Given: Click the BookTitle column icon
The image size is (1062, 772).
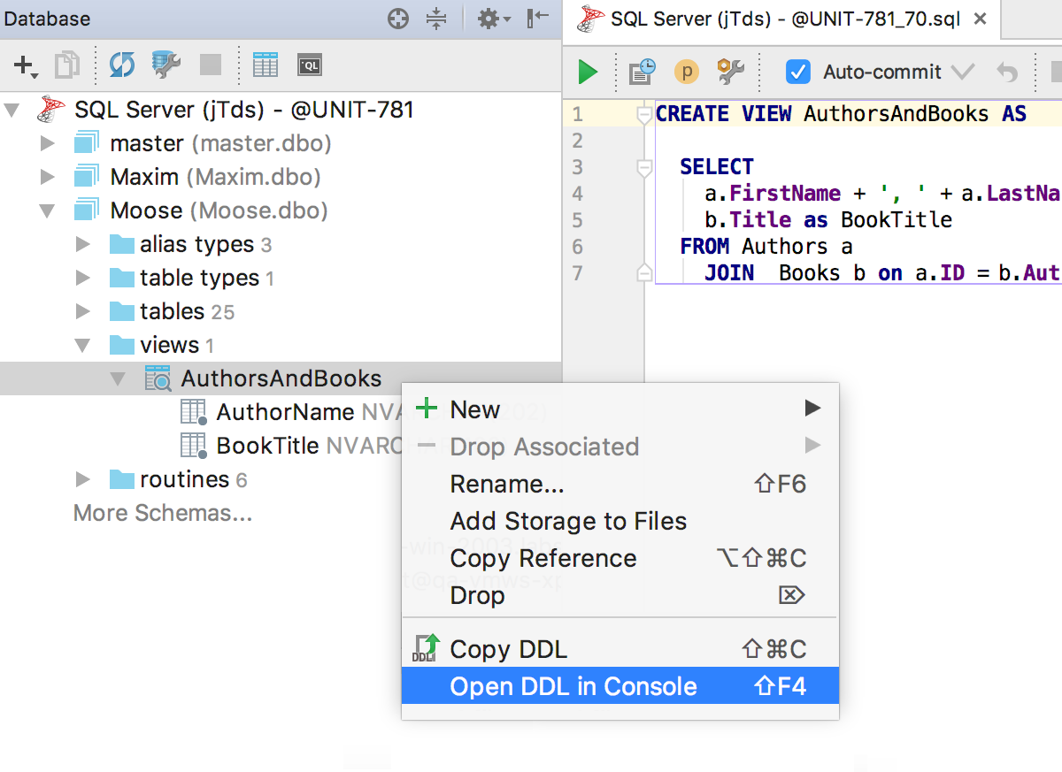Looking at the screenshot, I should click(x=194, y=446).
